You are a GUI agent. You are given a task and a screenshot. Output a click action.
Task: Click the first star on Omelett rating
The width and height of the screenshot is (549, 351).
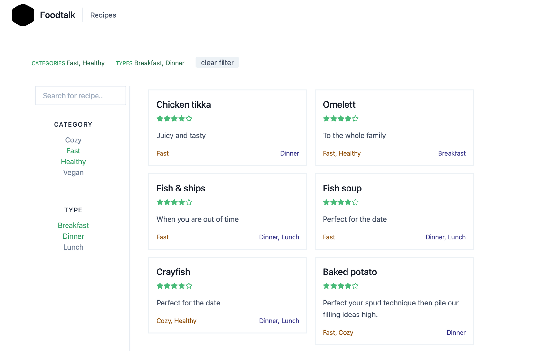(x=326, y=119)
